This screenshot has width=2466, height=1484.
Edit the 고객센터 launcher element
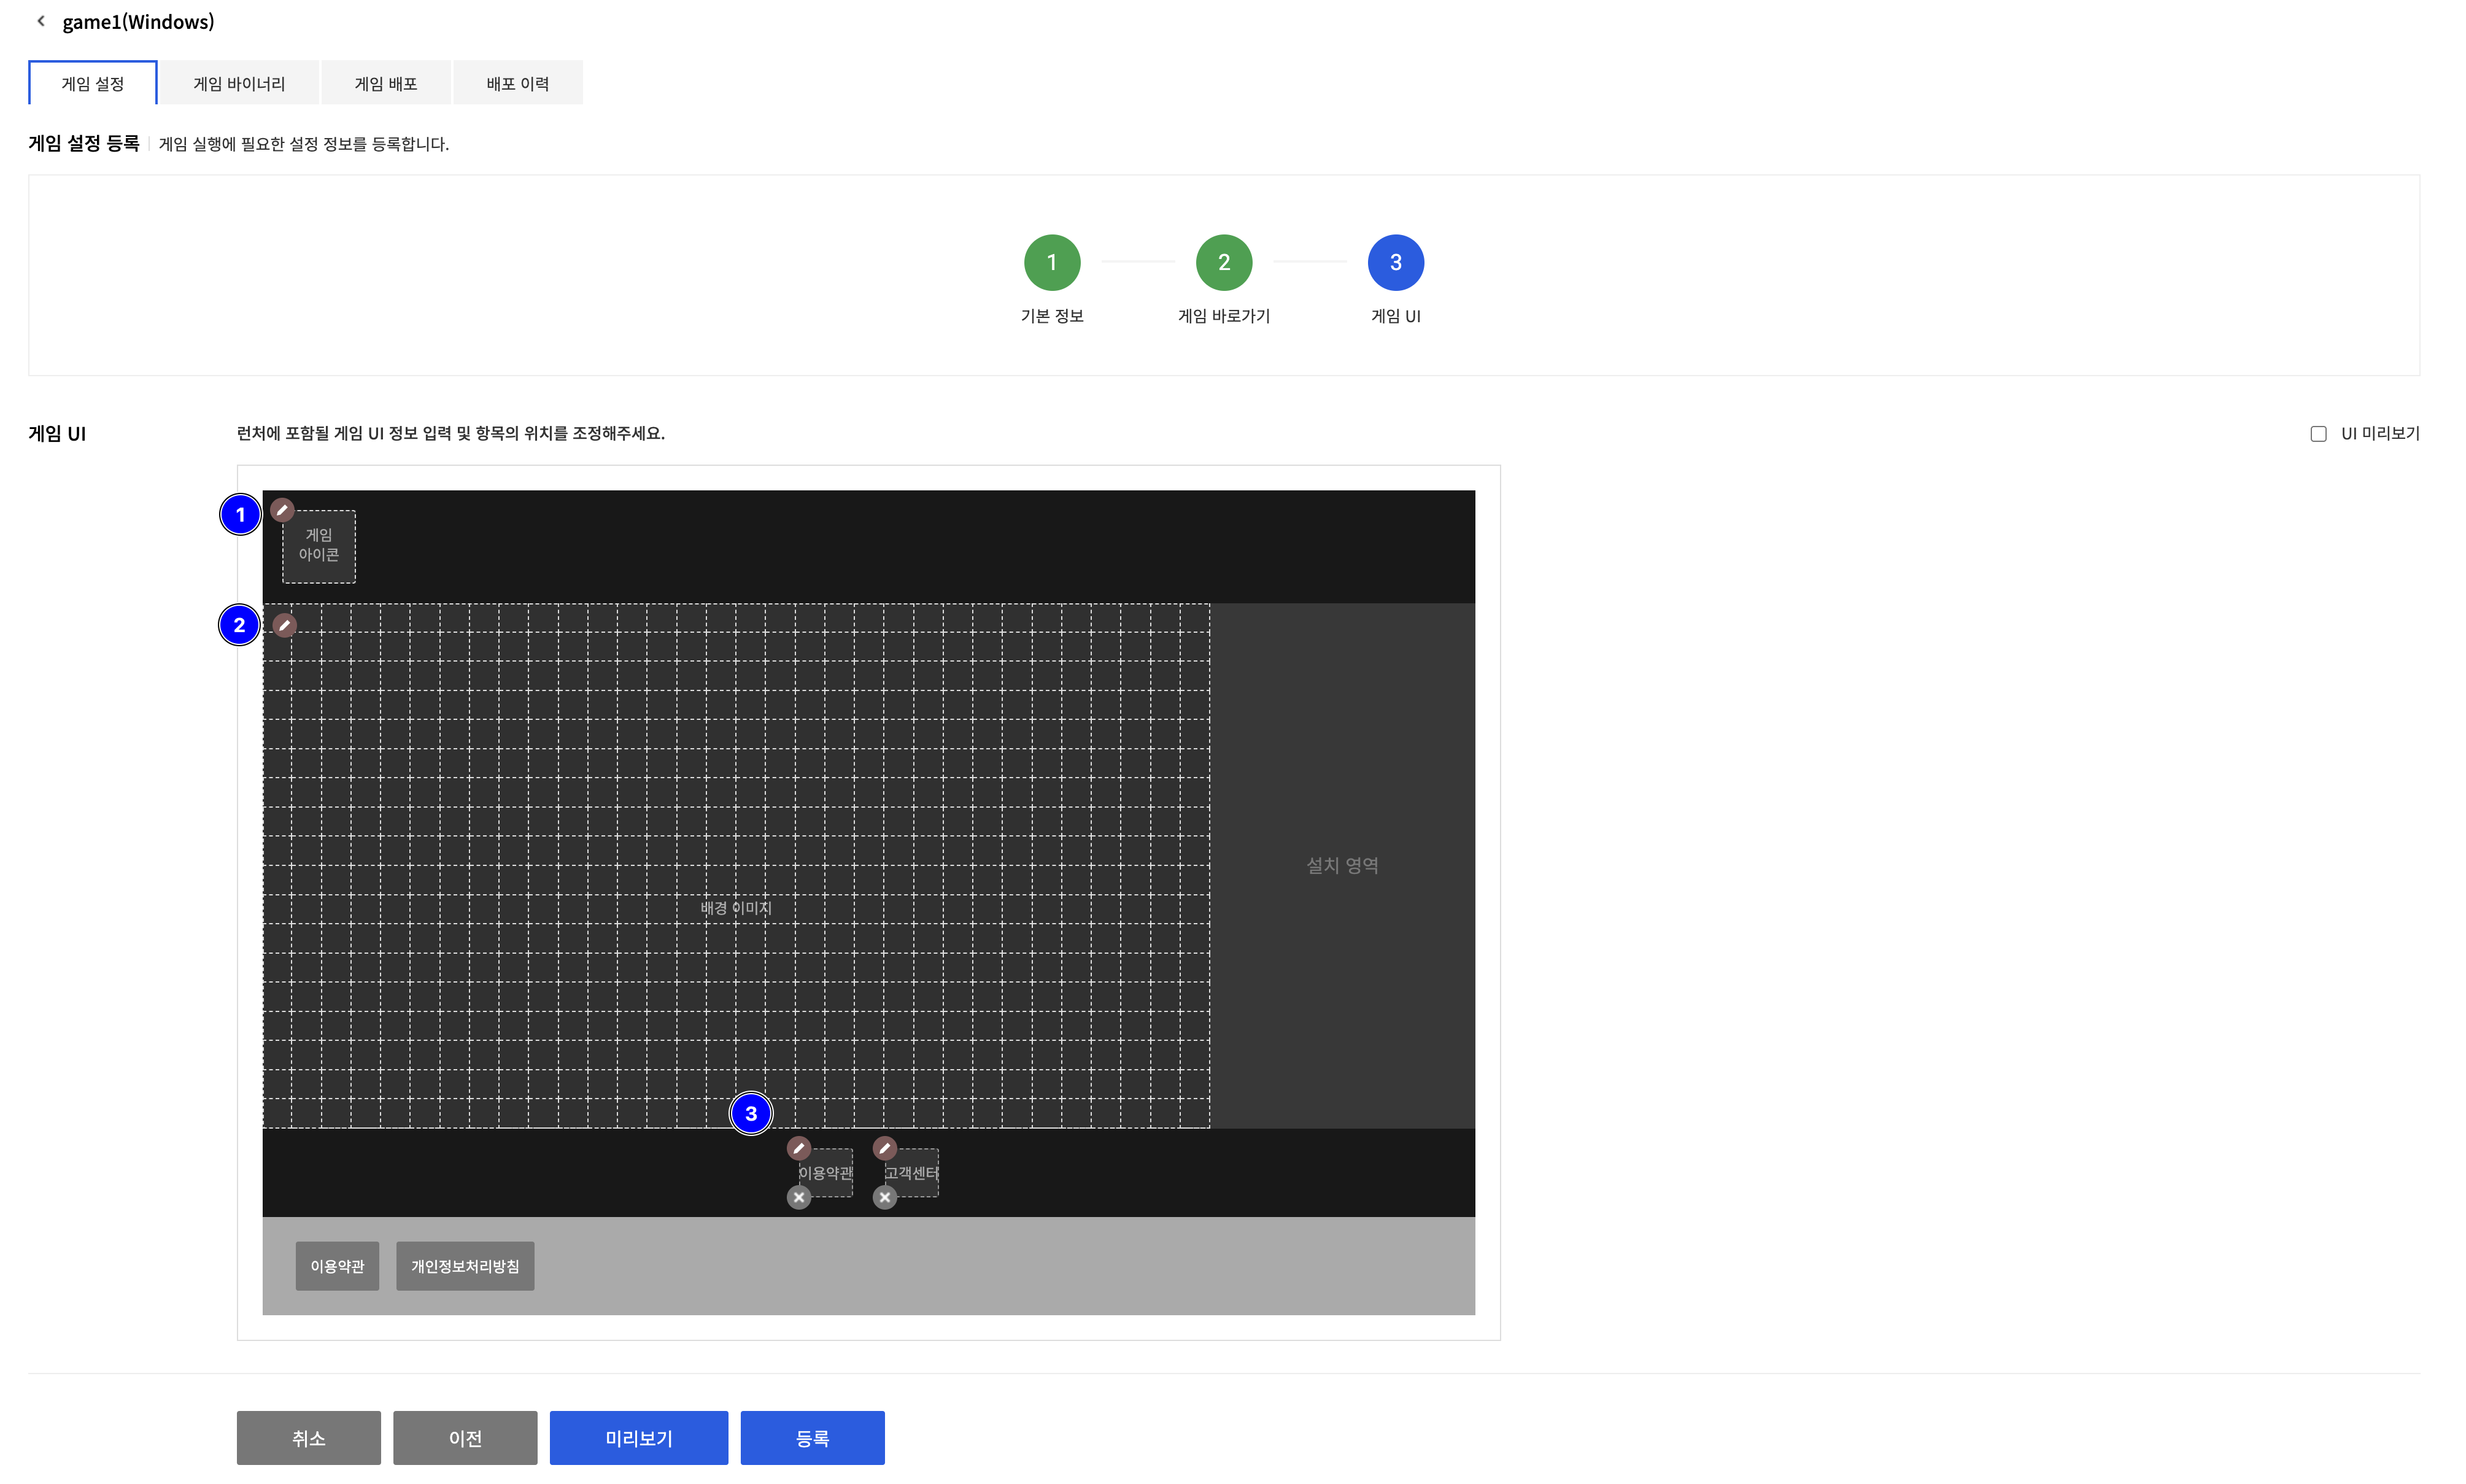click(x=884, y=1148)
